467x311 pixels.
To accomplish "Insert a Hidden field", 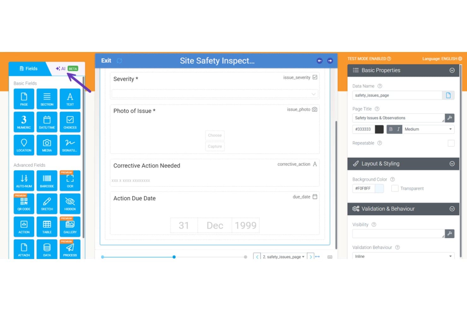I will (70, 204).
